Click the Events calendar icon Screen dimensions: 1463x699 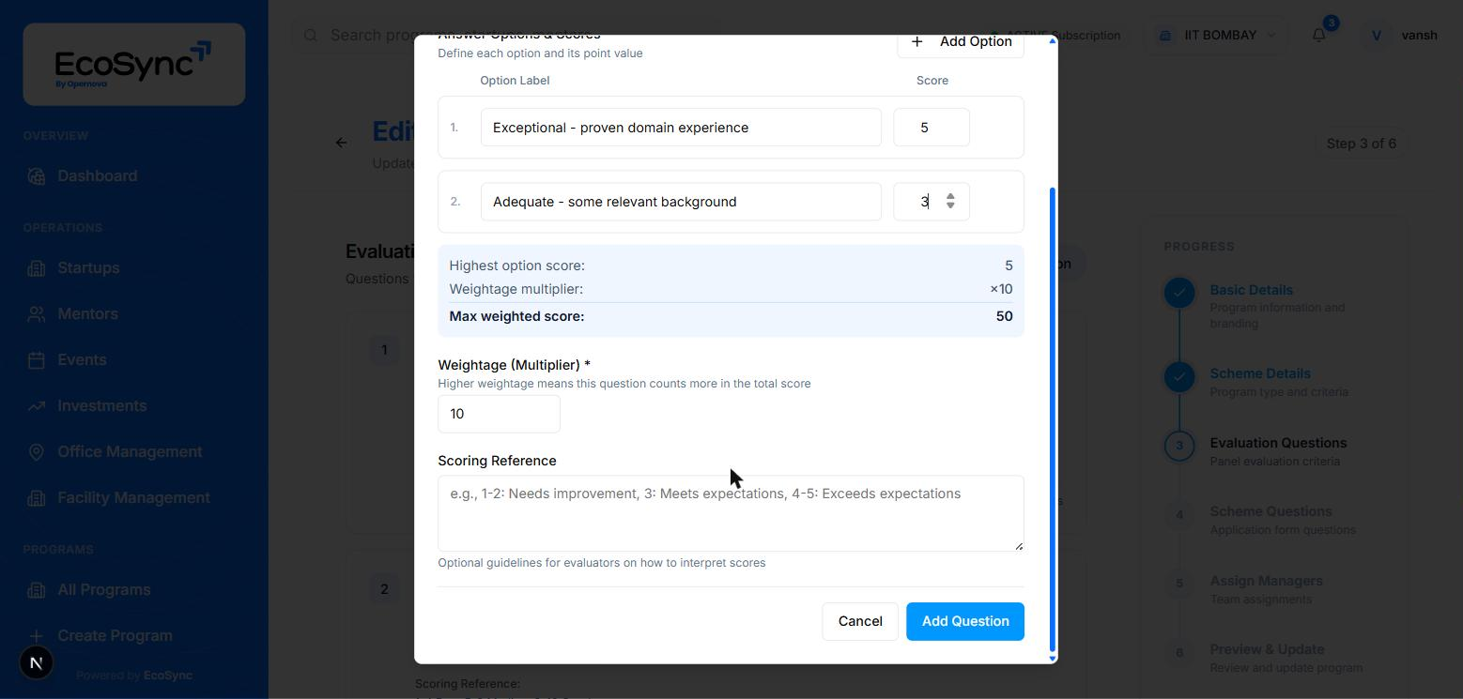(x=37, y=360)
